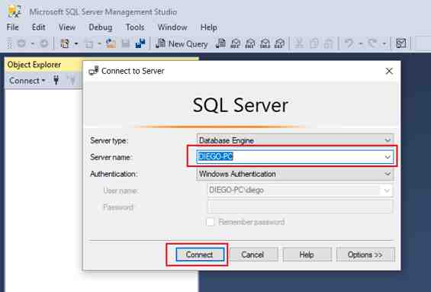Click the Connect button in the dialog
The image size is (431, 292).
click(x=200, y=255)
